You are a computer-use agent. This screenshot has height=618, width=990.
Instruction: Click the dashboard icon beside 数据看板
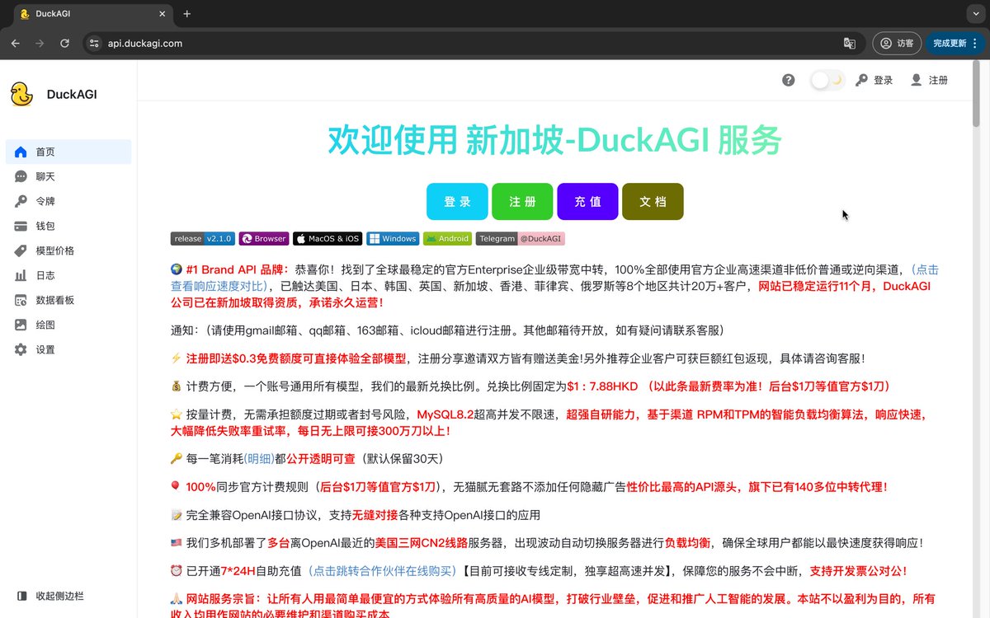[21, 300]
